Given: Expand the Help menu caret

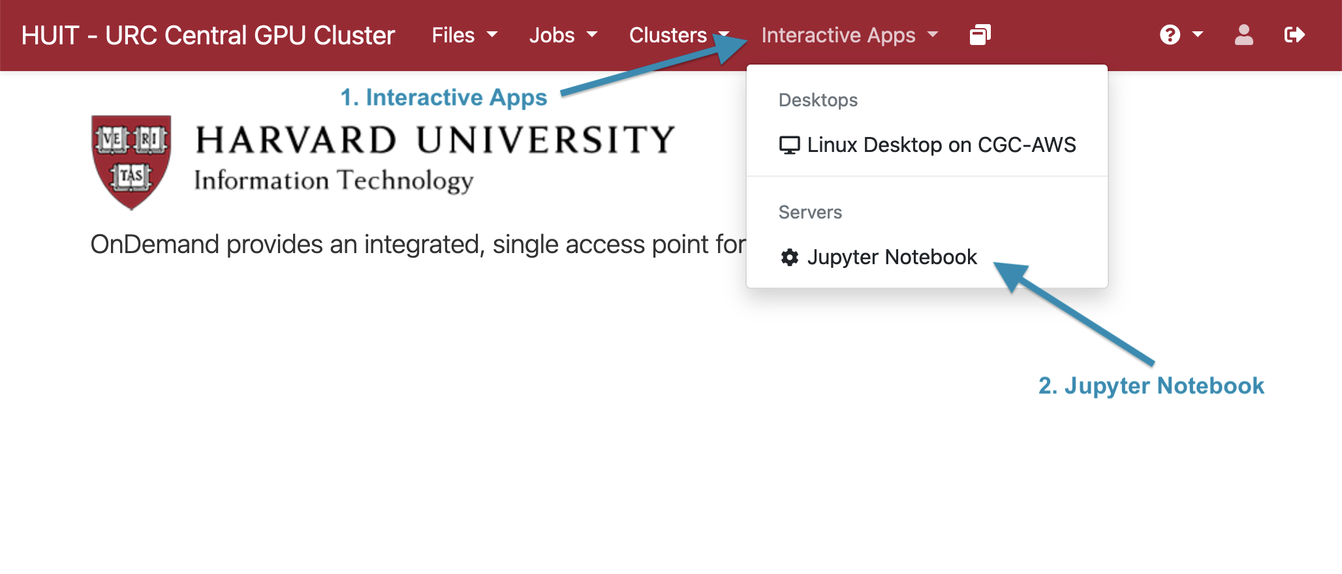Looking at the screenshot, I should 1198,35.
